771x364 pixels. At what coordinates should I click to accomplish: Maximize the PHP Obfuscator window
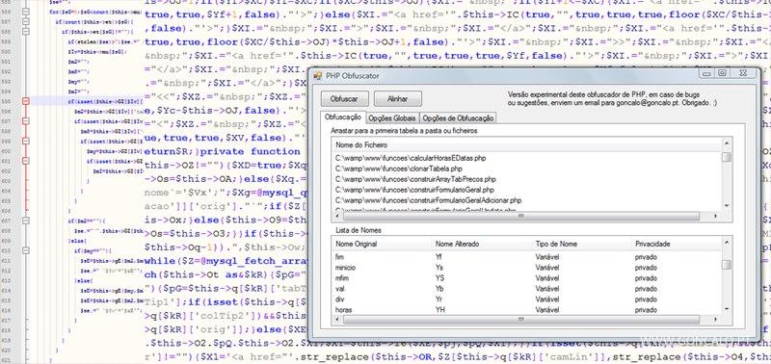(x=722, y=73)
